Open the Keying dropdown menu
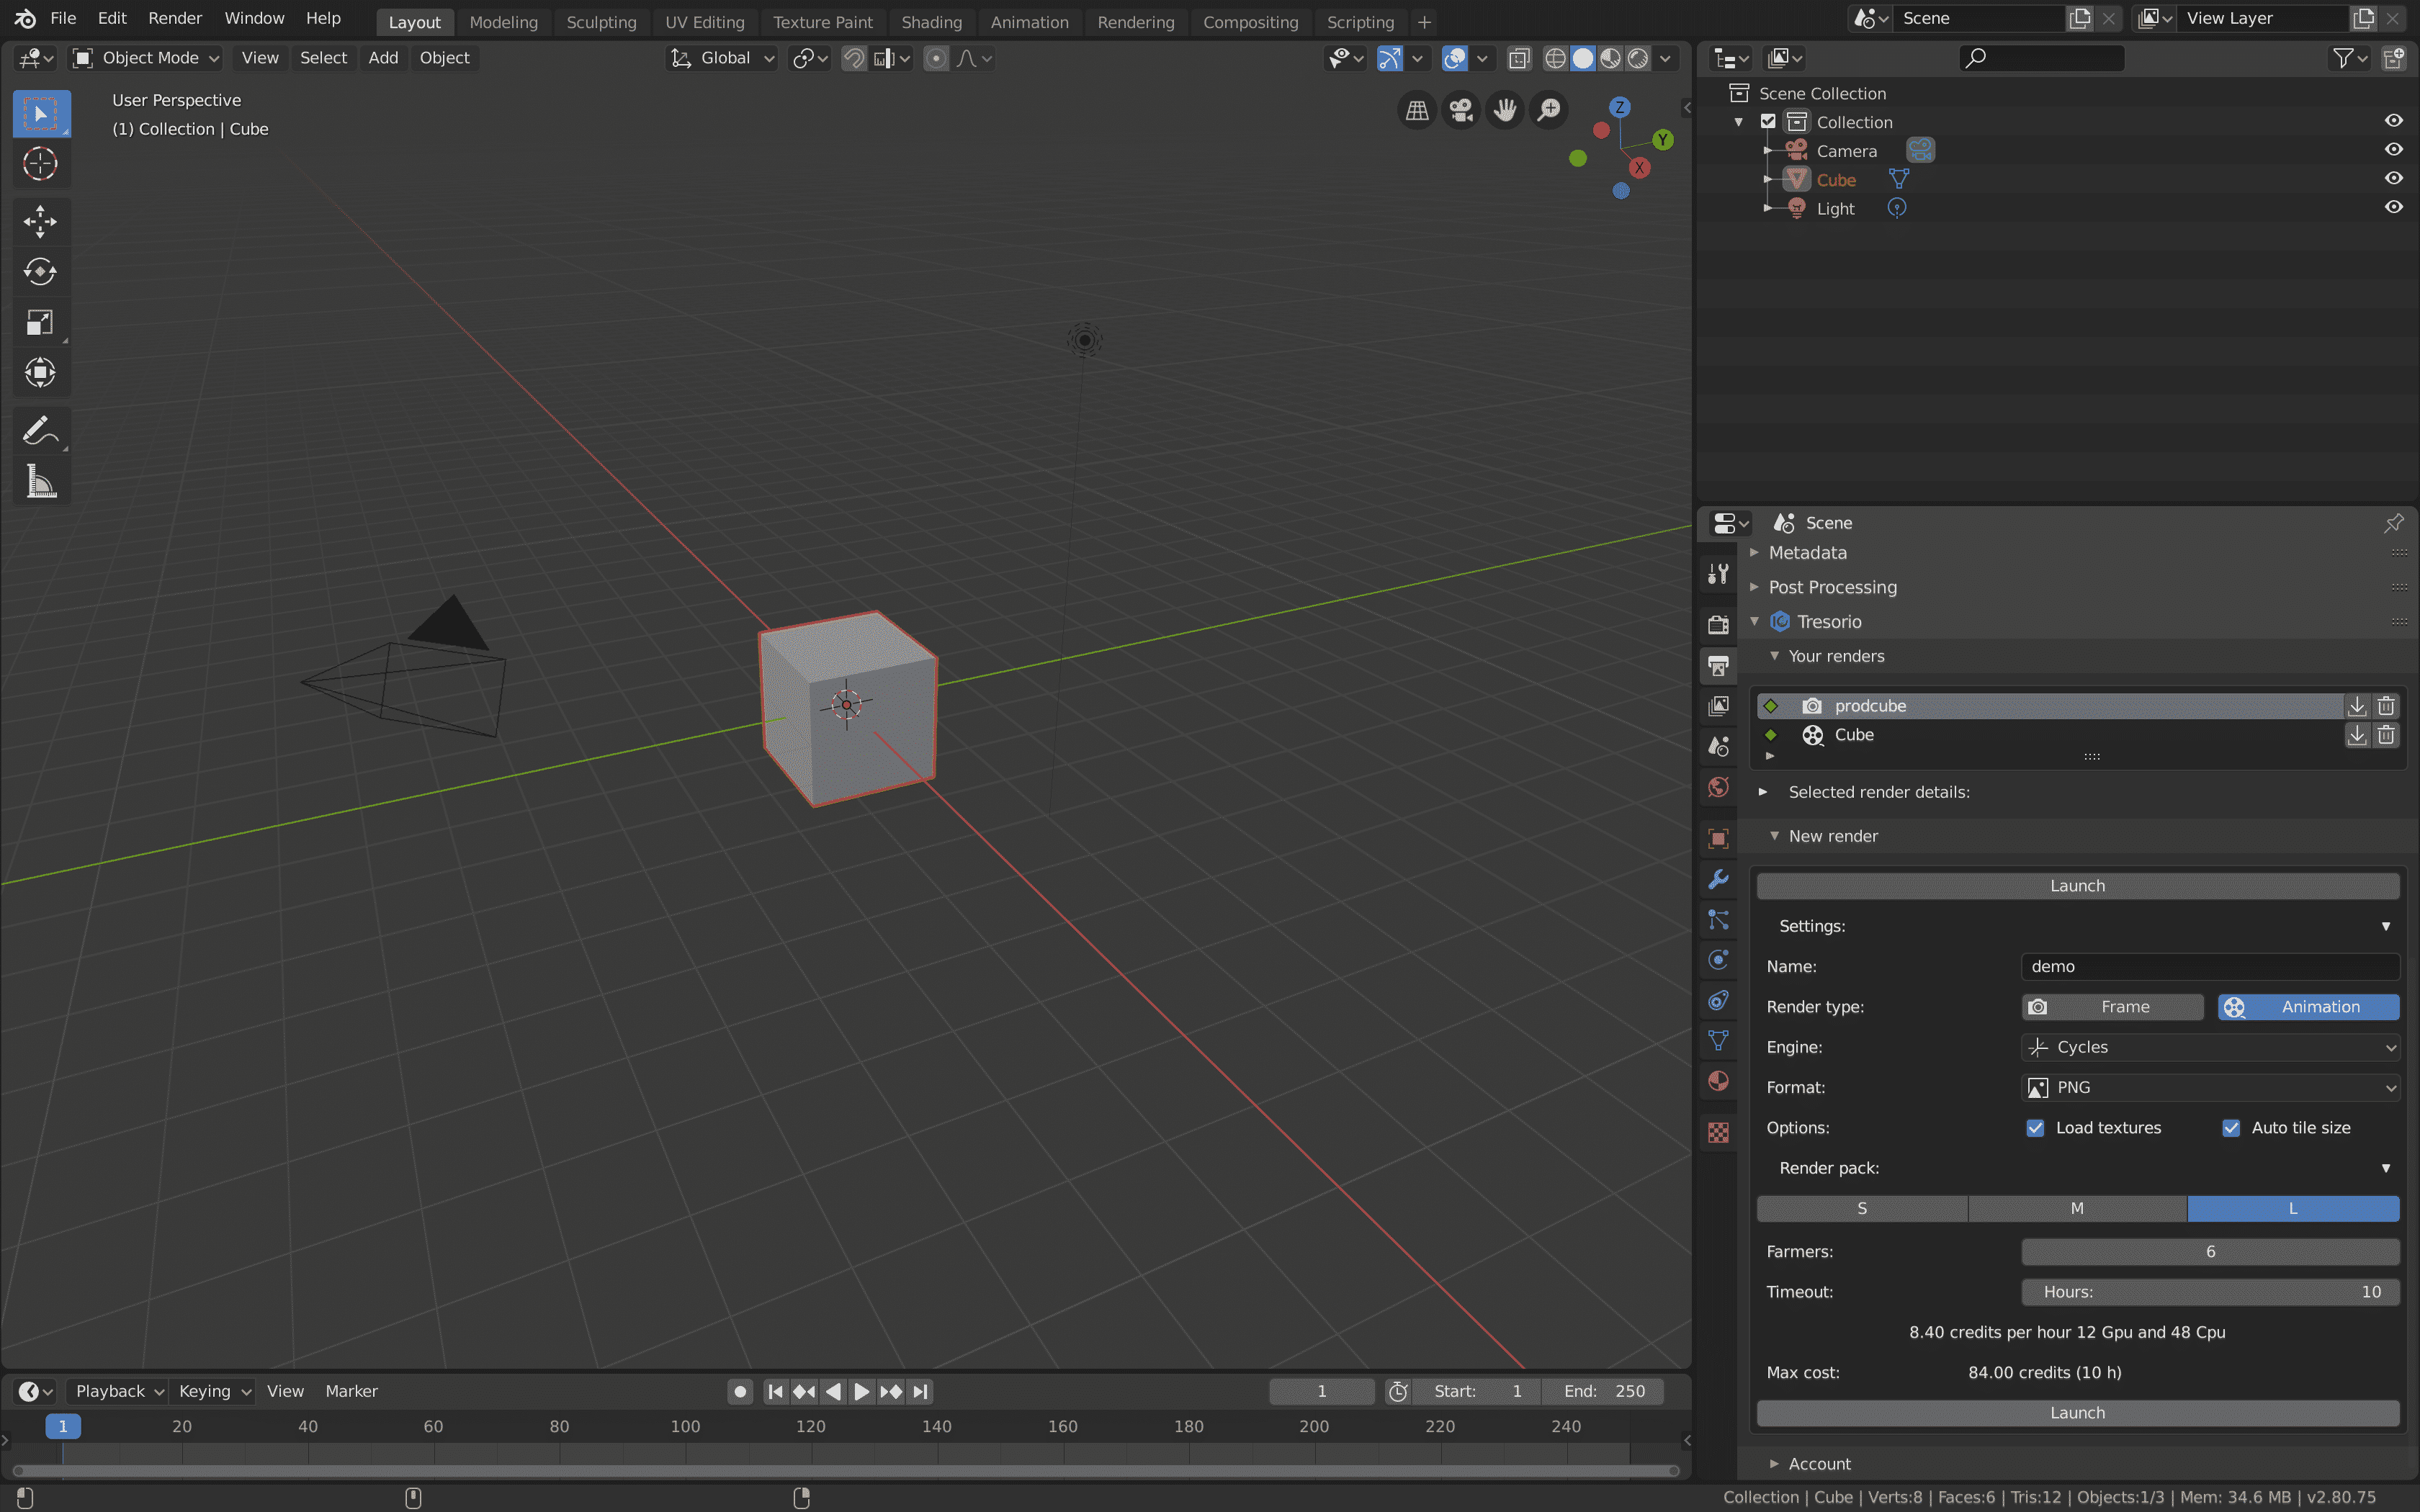The height and width of the screenshot is (1512, 2420). 212,1391
